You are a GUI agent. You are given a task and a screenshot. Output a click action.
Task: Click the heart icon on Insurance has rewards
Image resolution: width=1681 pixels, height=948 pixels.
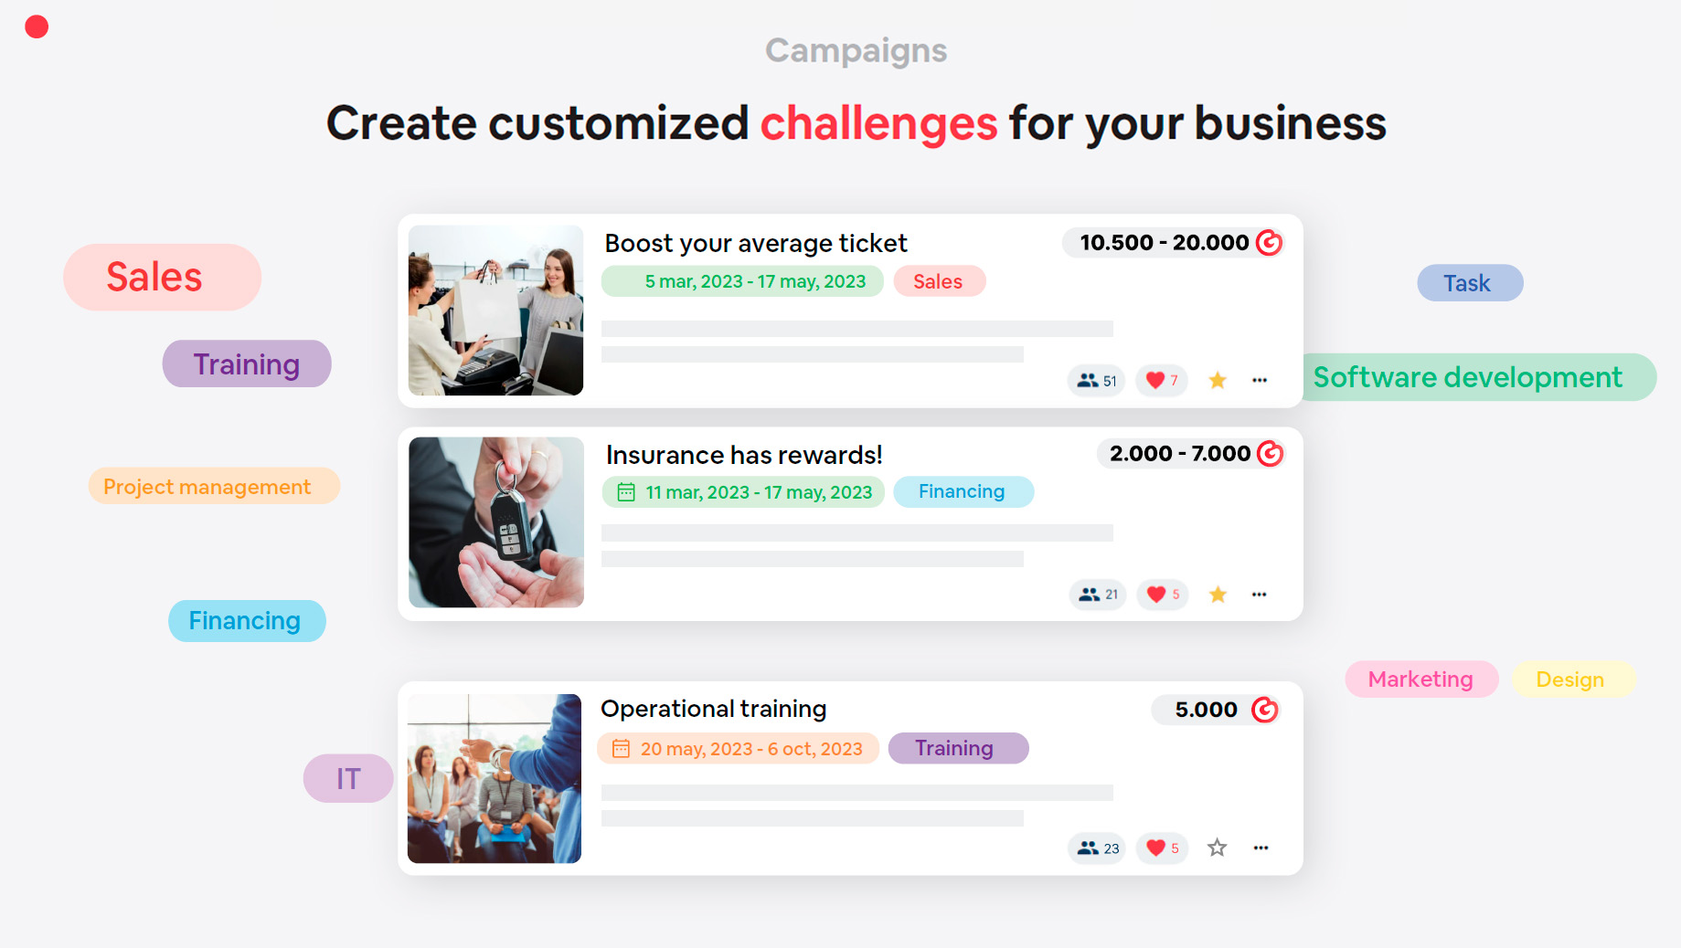(1156, 595)
